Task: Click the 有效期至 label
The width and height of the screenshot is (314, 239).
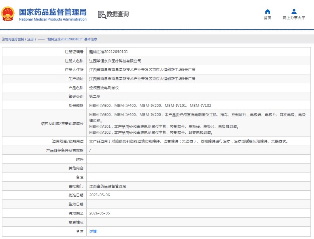Action: (x=76, y=213)
